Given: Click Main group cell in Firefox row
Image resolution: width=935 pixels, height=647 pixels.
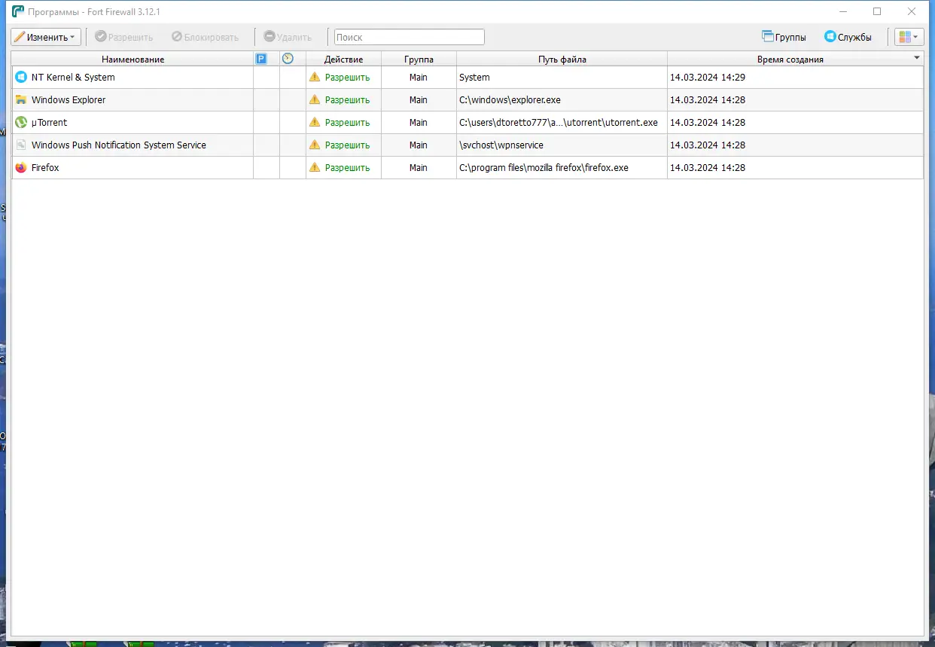Looking at the screenshot, I should (419, 168).
